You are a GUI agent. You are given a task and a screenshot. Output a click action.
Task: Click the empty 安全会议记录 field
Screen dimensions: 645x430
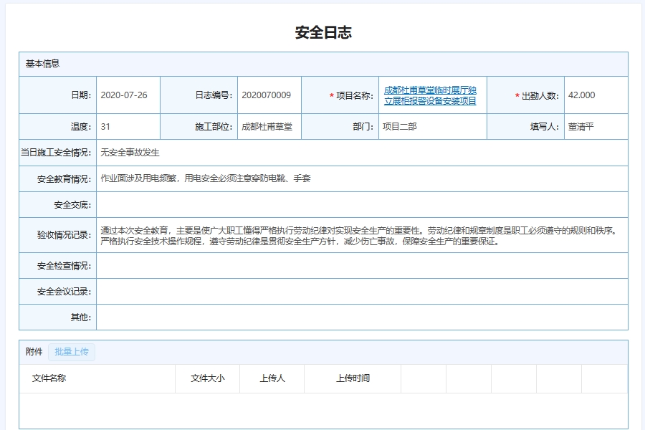[362, 292]
